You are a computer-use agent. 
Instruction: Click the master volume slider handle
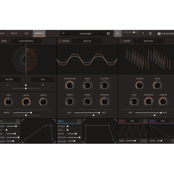pyautogui.click(x=134, y=32)
